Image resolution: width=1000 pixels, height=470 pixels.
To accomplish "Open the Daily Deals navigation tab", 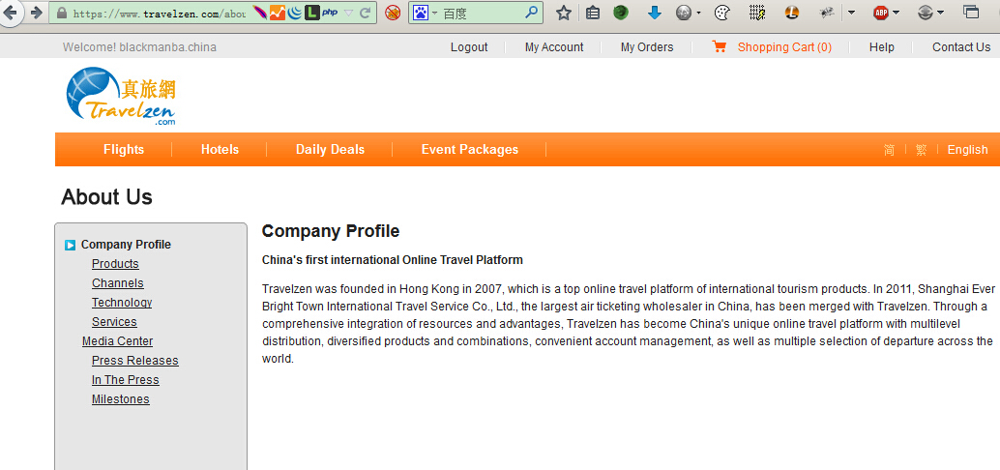I will tap(330, 149).
